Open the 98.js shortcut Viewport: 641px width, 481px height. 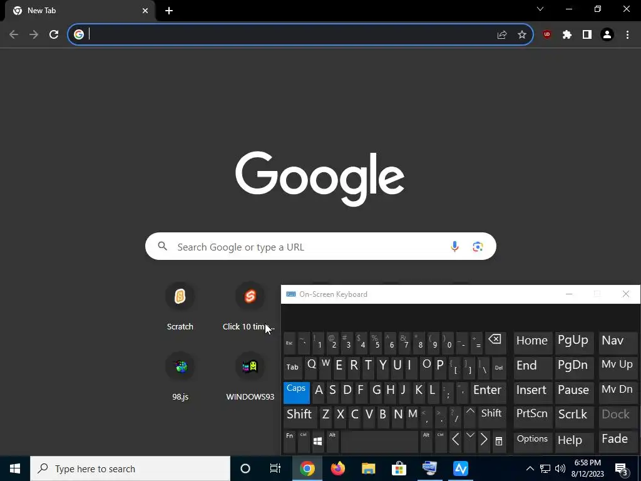point(180,376)
